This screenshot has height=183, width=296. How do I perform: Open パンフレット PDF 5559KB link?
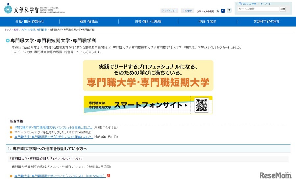[x=60, y=176]
